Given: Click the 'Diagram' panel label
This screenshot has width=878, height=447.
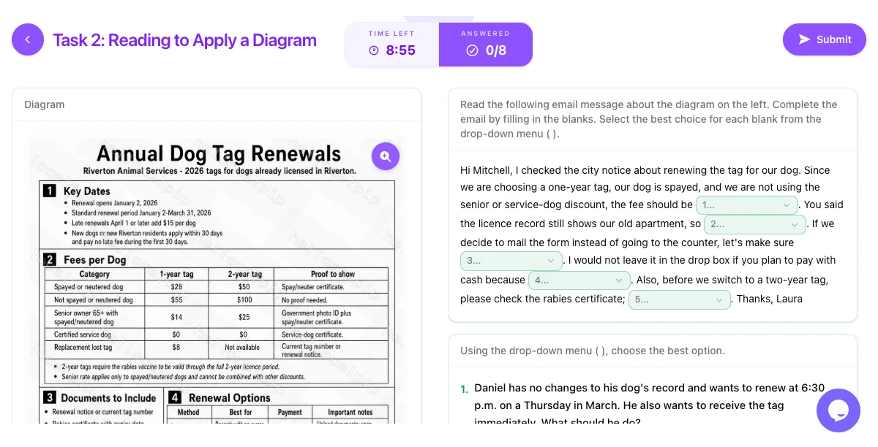Looking at the screenshot, I should [45, 104].
